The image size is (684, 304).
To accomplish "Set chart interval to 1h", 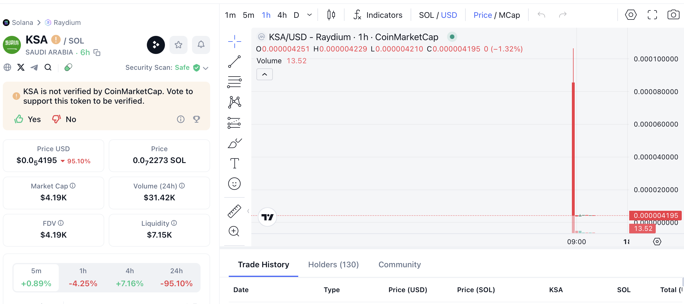I will click(x=266, y=15).
